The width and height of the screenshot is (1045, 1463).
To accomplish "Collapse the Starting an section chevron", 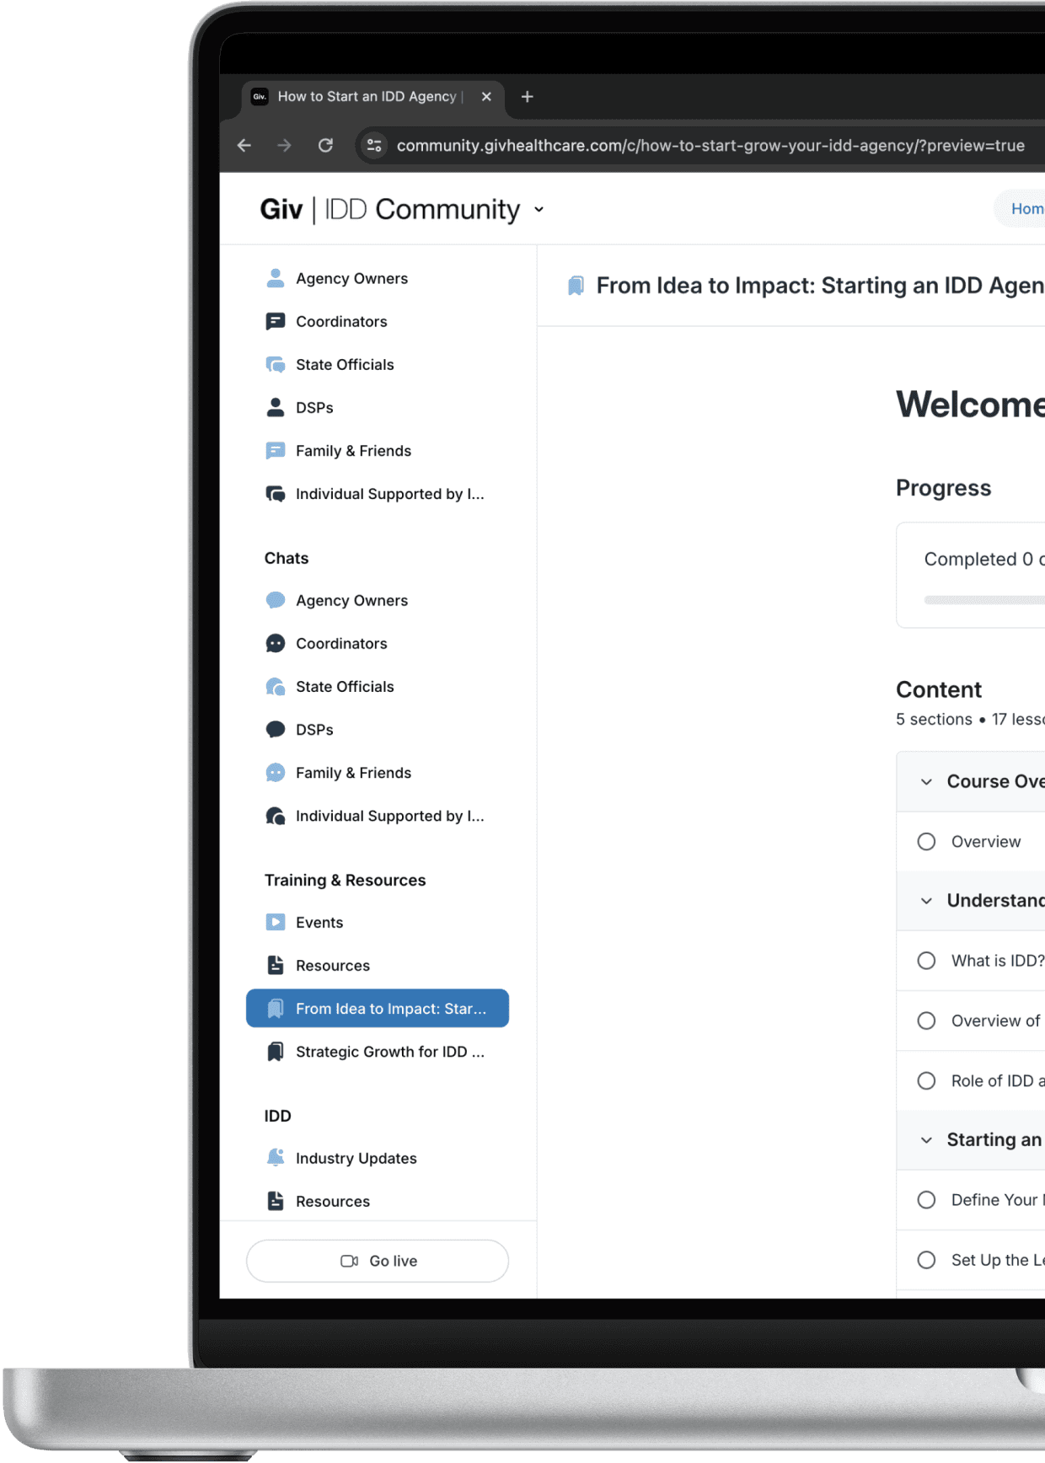I will [926, 1140].
